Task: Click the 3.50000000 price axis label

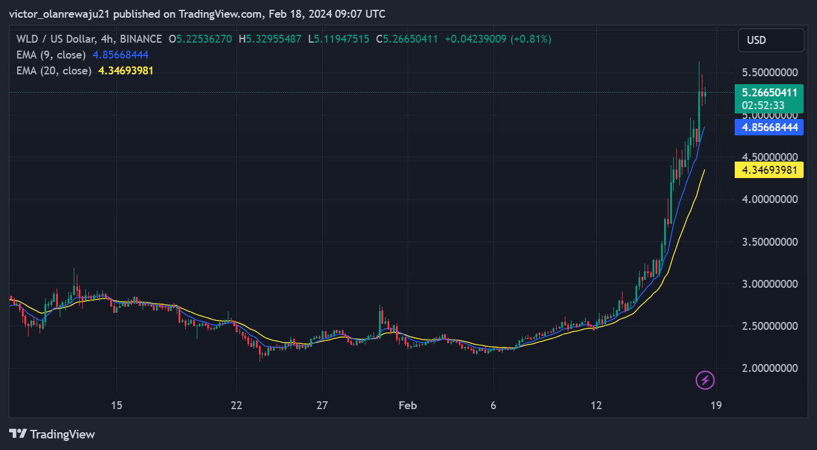Action: click(x=769, y=241)
